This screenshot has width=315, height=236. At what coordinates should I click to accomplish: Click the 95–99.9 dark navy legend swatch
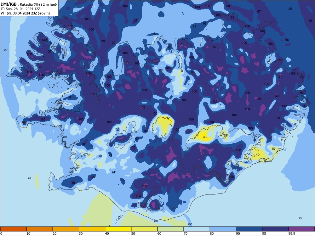[x=275, y=229]
